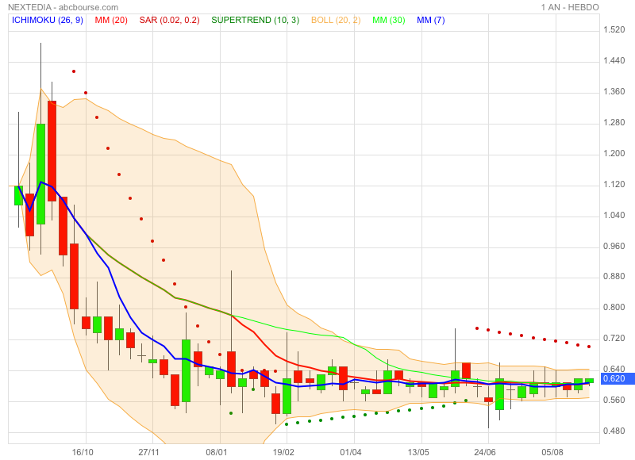Click the 27/11 date axis label
Viewport: 635px width, 460px height.
[149, 452]
